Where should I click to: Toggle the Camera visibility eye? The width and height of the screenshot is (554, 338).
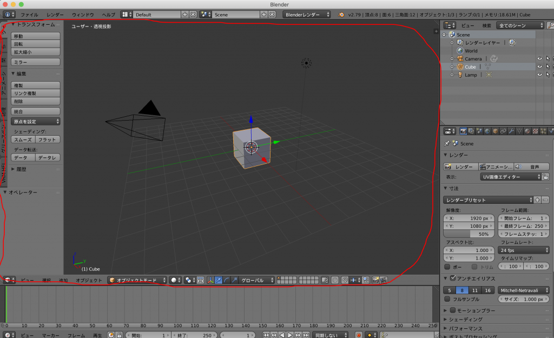(x=539, y=58)
